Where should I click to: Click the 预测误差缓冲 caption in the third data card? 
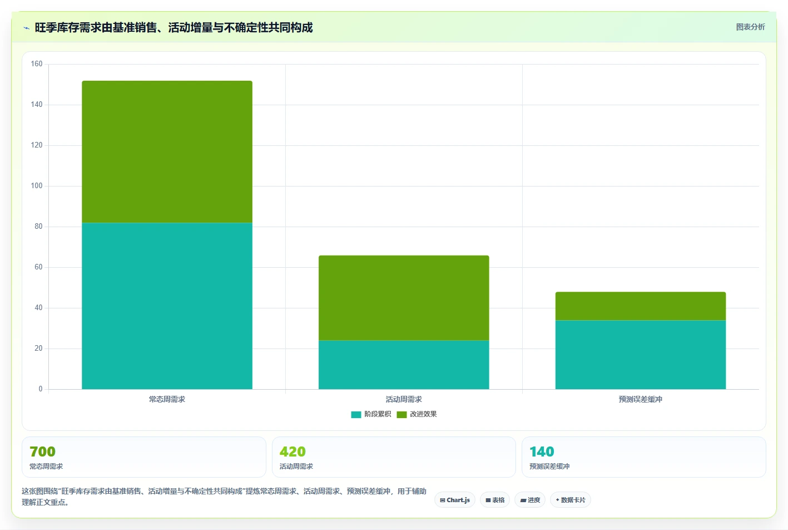(549, 467)
